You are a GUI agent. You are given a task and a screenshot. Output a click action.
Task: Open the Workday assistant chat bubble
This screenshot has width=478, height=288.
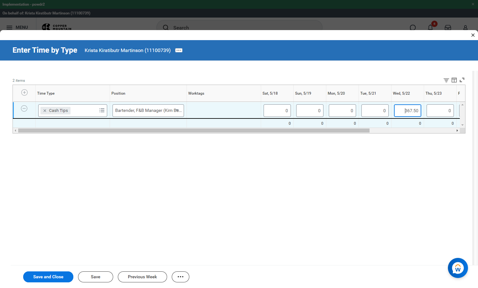click(458, 268)
